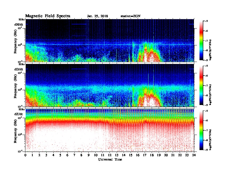Image resolution: width=231 pixels, height=178 pixels.
Task: Click hour tick label "7" on time axis
Action: point(75,155)
